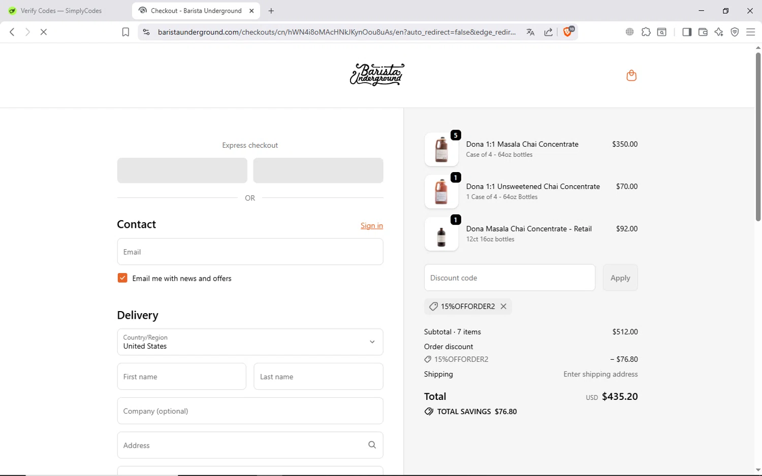Stop page loading with the X button
Image resolution: width=762 pixels, height=476 pixels.
click(x=44, y=32)
